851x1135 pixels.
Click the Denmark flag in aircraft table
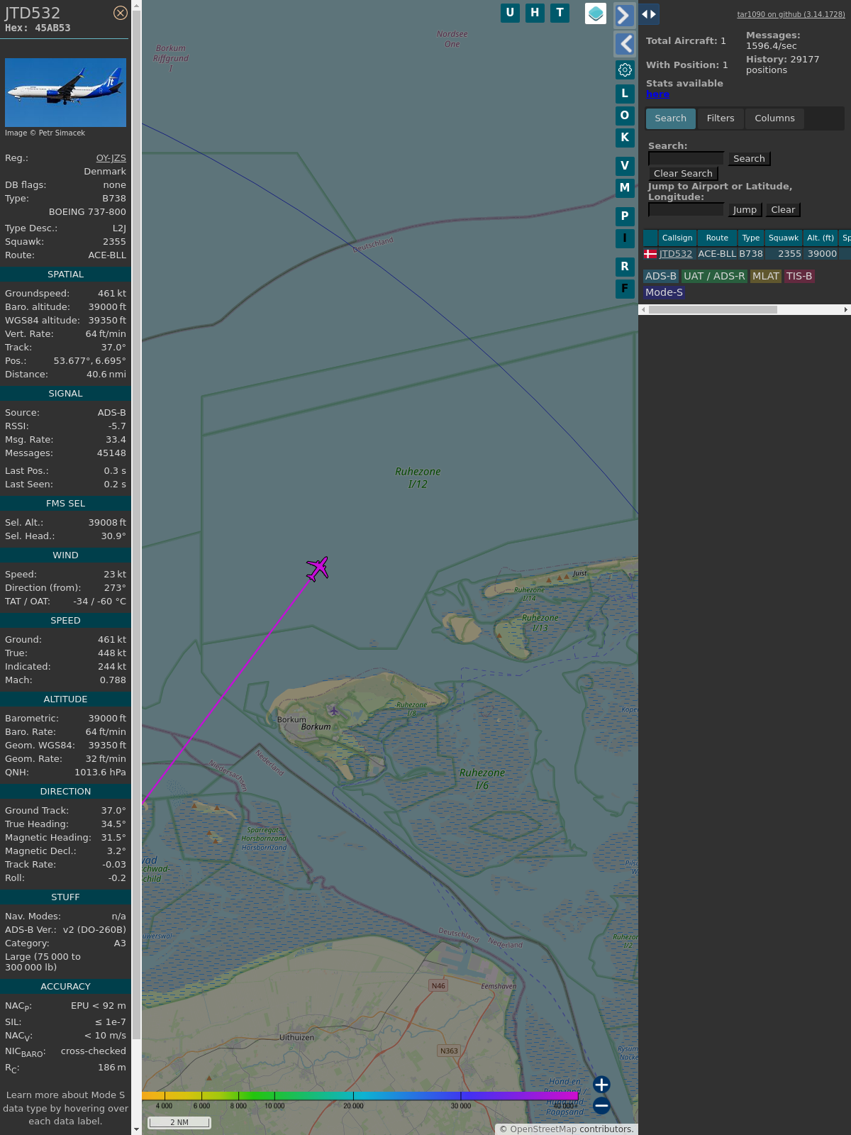[650, 254]
